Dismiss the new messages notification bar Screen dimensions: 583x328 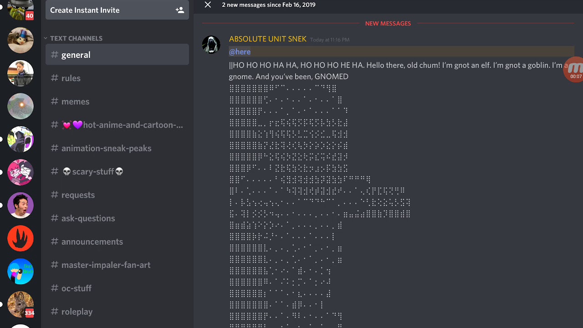[x=208, y=5]
